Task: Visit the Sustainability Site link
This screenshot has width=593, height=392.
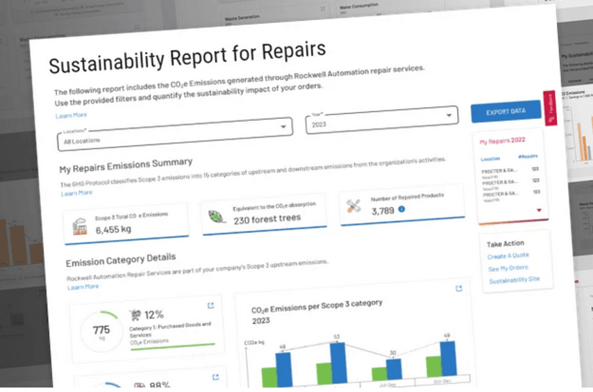Action: point(514,279)
